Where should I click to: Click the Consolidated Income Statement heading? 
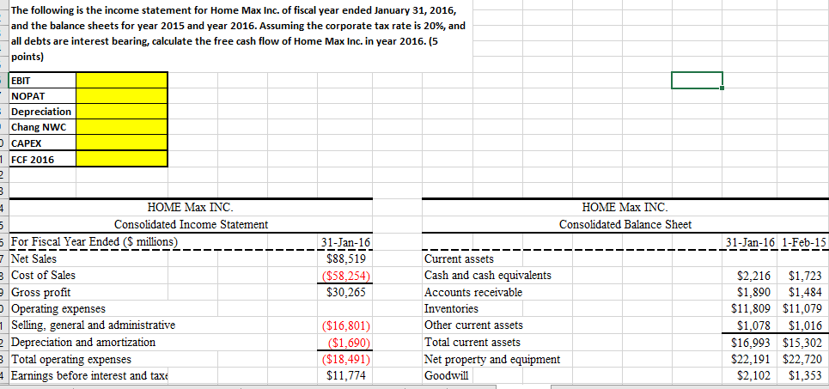[x=191, y=225]
